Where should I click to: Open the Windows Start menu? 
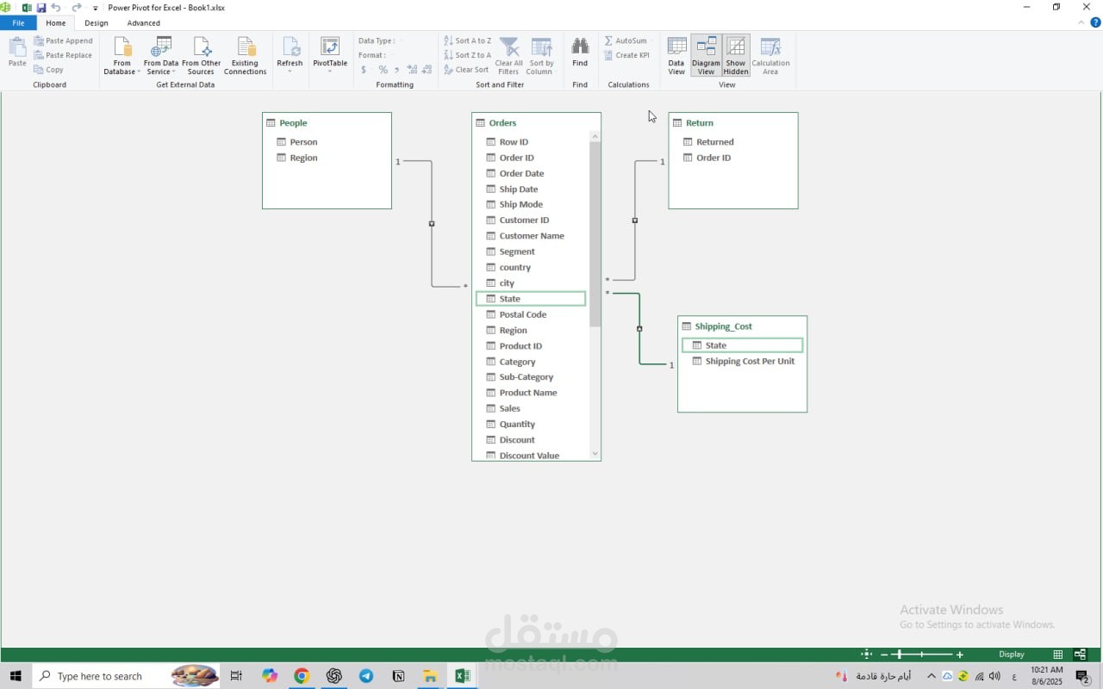point(15,676)
